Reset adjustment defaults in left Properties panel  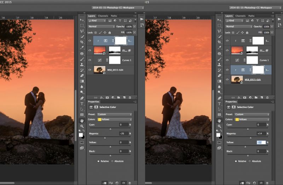click(x=117, y=183)
